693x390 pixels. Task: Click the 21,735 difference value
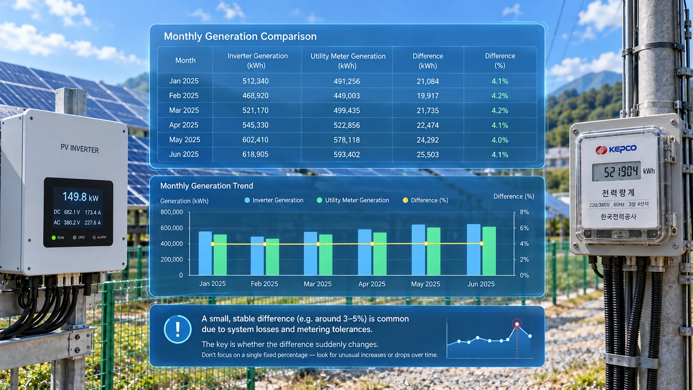tap(428, 111)
